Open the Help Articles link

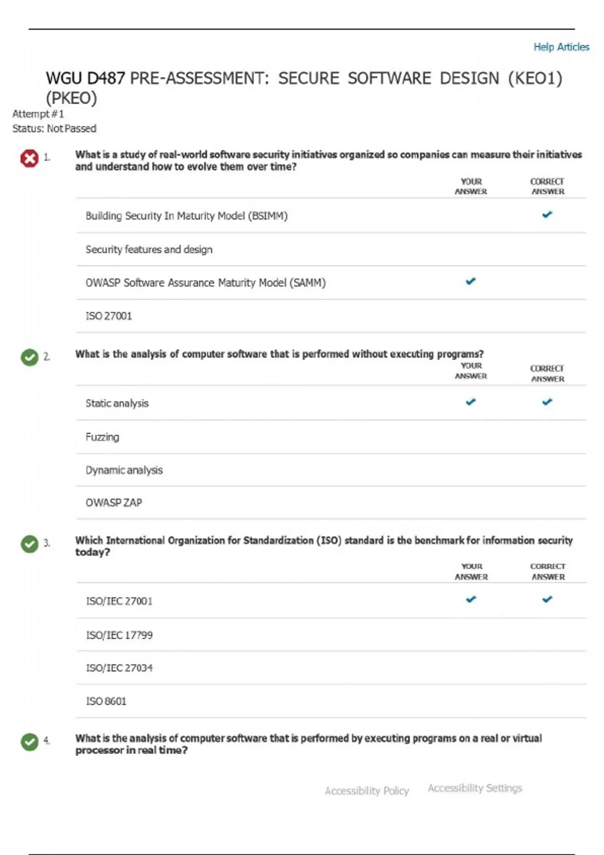pos(561,47)
